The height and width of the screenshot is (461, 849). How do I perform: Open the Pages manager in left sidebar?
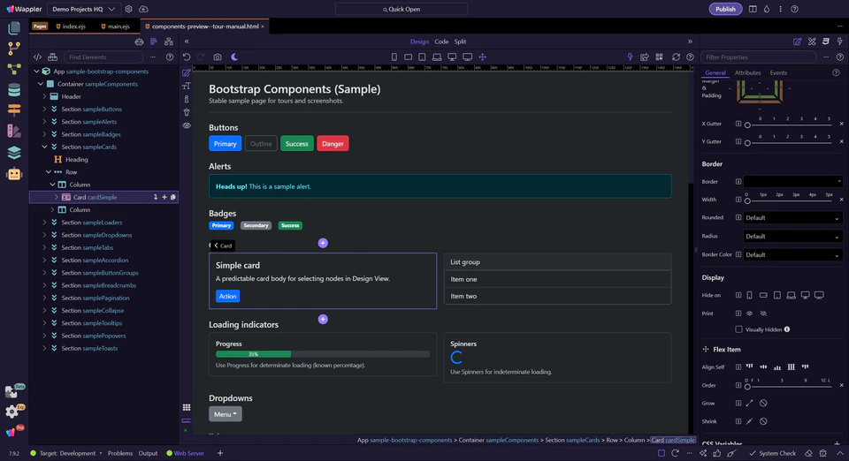point(14,28)
